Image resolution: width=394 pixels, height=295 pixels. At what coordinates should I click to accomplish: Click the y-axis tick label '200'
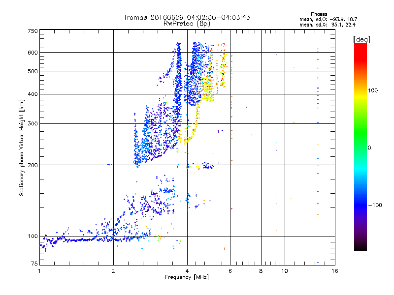point(33,165)
